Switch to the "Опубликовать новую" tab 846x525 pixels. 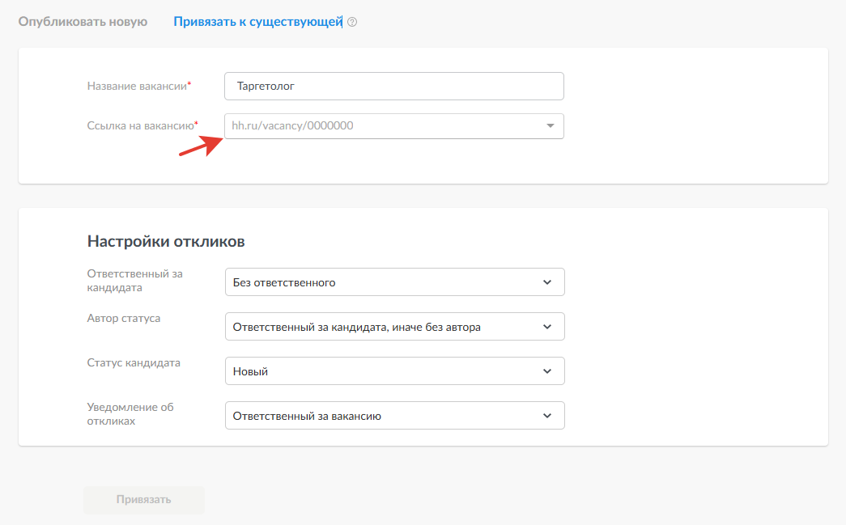coord(83,22)
